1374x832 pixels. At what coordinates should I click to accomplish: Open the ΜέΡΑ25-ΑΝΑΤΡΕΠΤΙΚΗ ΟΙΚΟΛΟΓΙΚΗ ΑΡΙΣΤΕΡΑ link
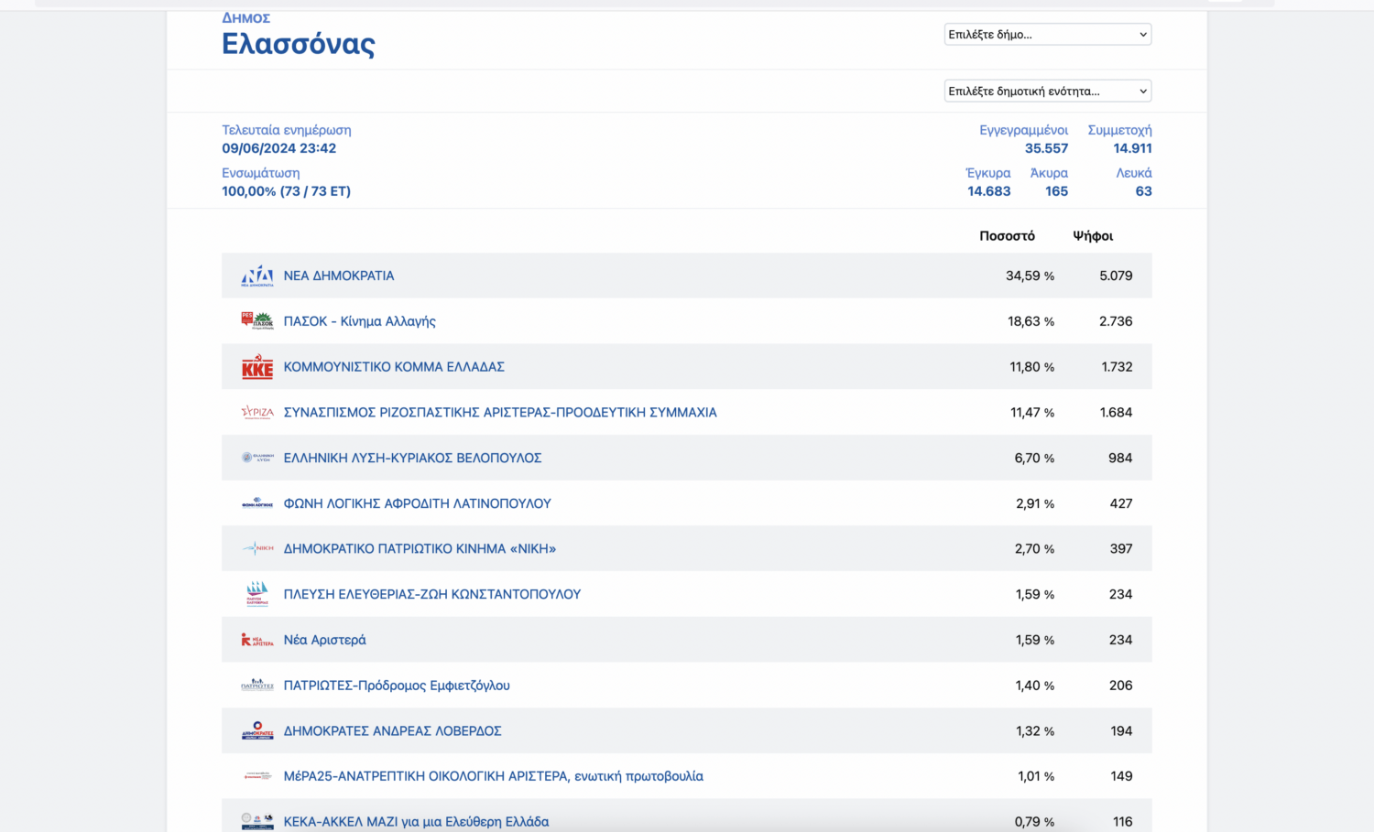[x=494, y=776]
